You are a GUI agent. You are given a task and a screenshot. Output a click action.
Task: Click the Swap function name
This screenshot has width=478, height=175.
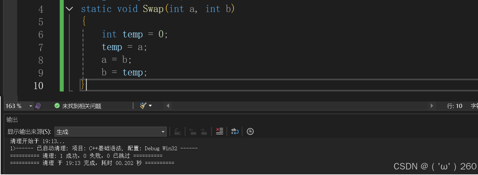(153, 9)
